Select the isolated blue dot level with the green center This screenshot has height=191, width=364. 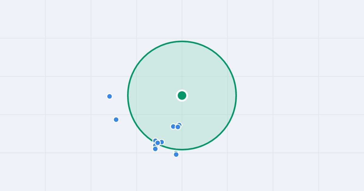(x=110, y=96)
